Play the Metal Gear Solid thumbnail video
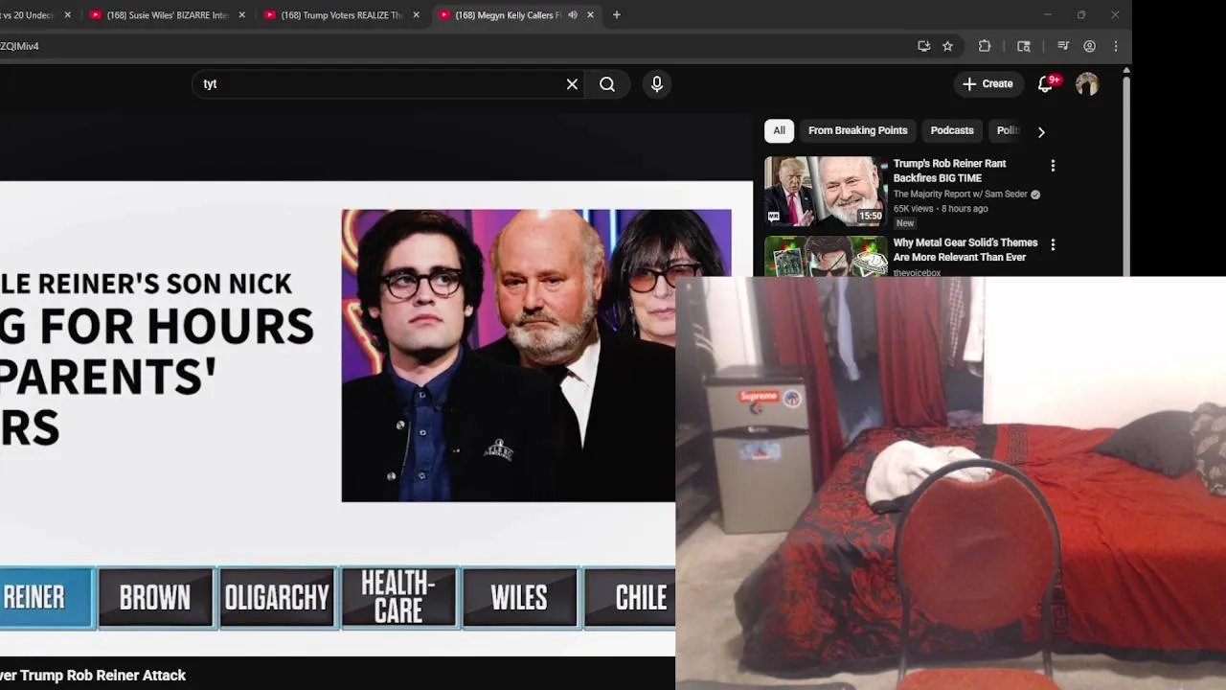The image size is (1226, 690). tap(826, 256)
